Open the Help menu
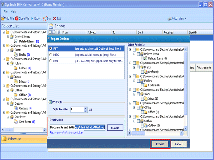Image resolution: width=214 pixels, height=160 pixels. tap(13, 11)
